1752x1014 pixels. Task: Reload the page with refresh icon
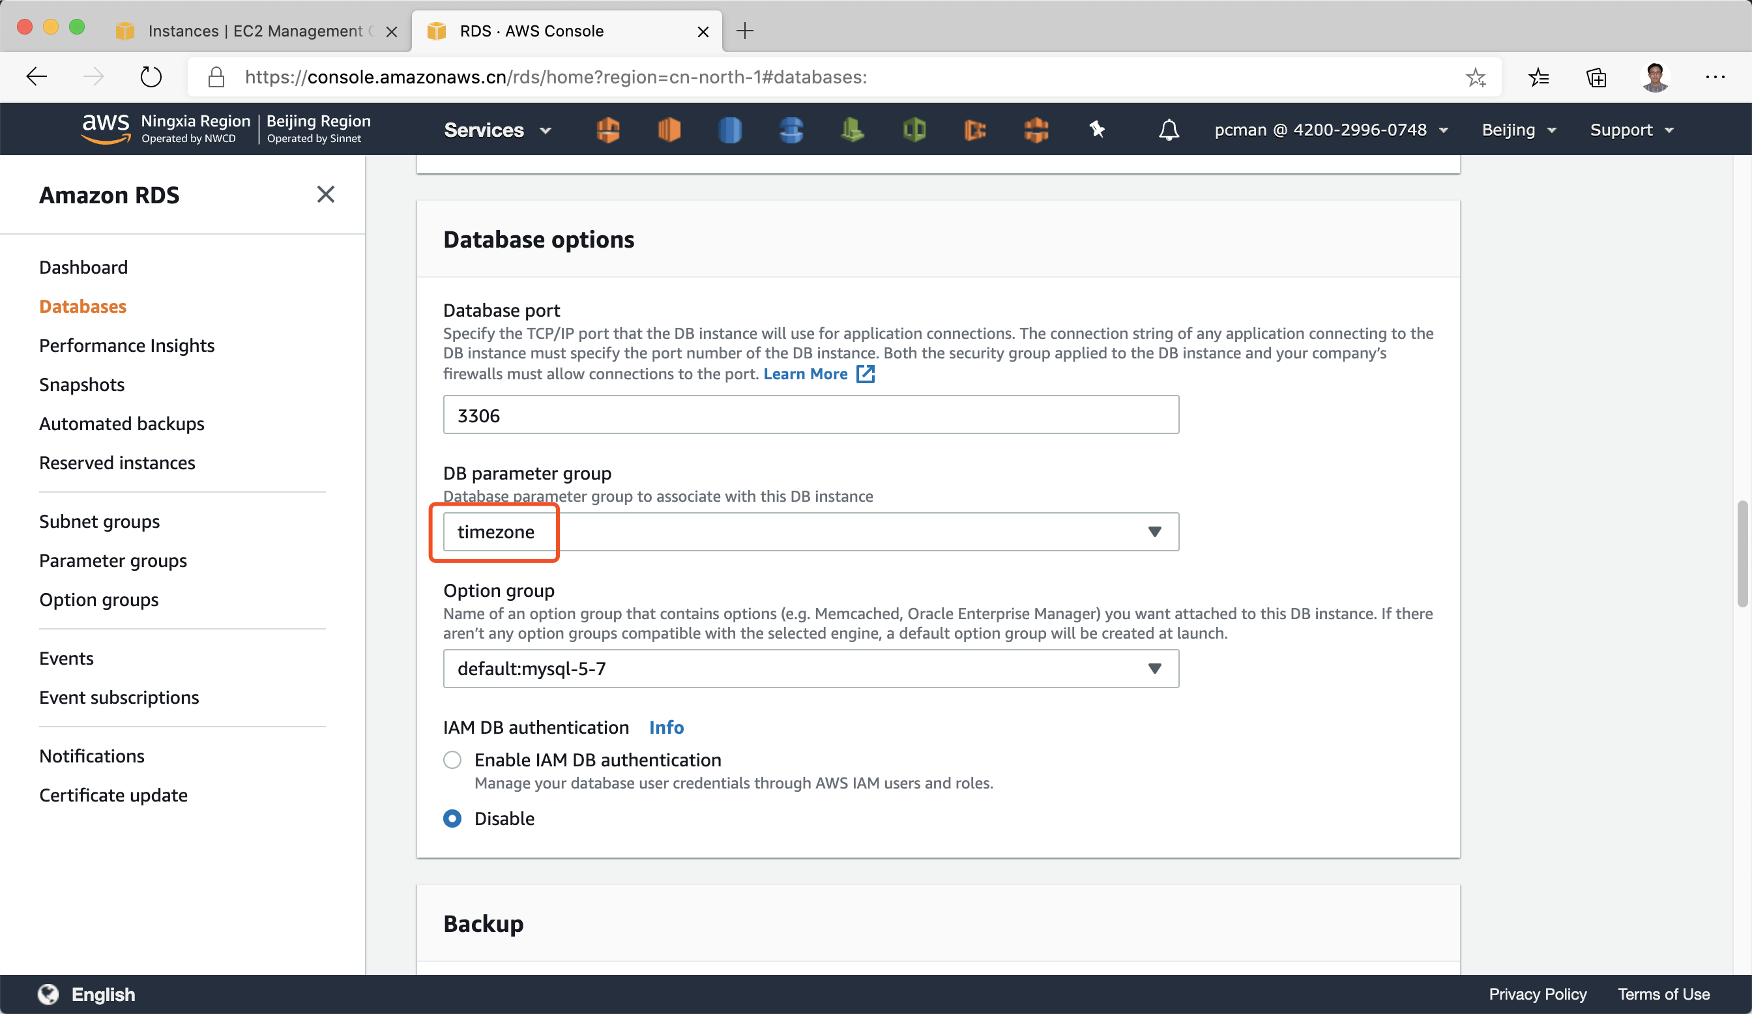tap(150, 76)
